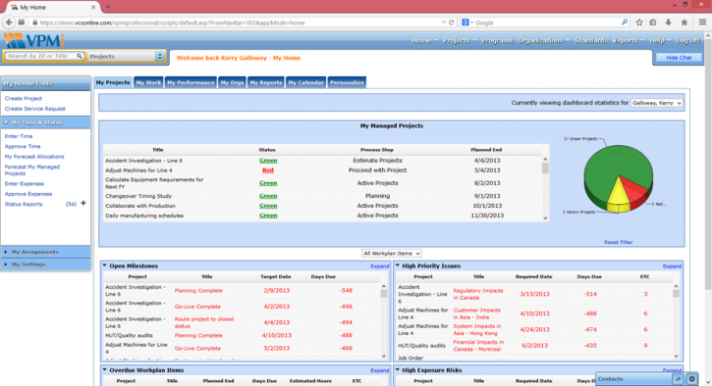Click Red status of Adjust Machines for Line 4
712x386 pixels.
(x=268, y=170)
